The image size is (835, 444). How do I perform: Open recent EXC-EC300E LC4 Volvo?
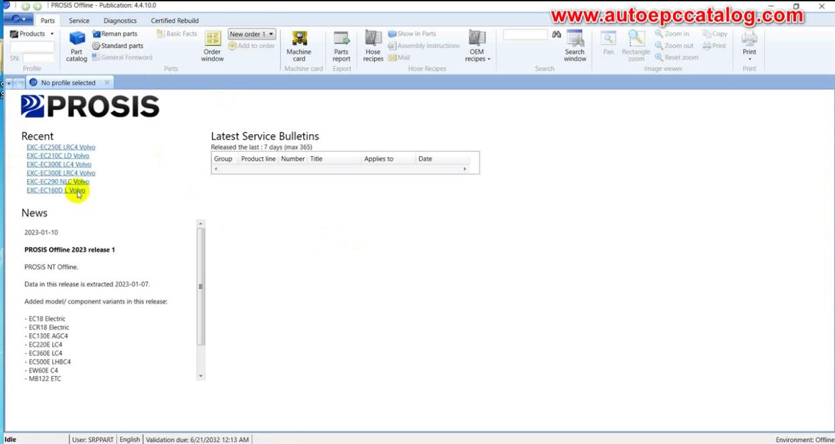pyautogui.click(x=59, y=164)
